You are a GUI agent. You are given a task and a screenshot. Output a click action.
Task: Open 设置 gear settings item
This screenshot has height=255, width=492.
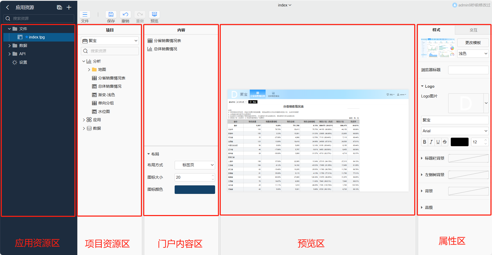tap(20, 62)
